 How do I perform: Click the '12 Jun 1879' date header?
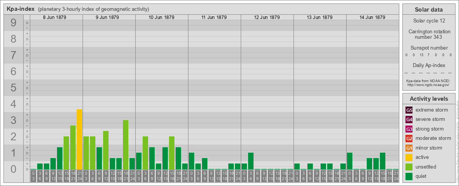(267, 17)
